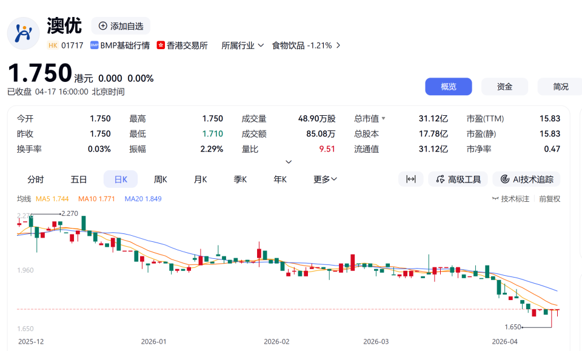This screenshot has width=582, height=351.
Task: Click MA5 1.744 indicator label
Action: click(52, 199)
